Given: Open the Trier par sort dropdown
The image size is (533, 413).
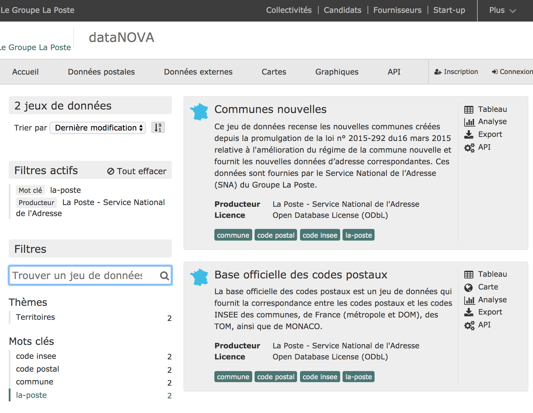Looking at the screenshot, I should click(98, 128).
